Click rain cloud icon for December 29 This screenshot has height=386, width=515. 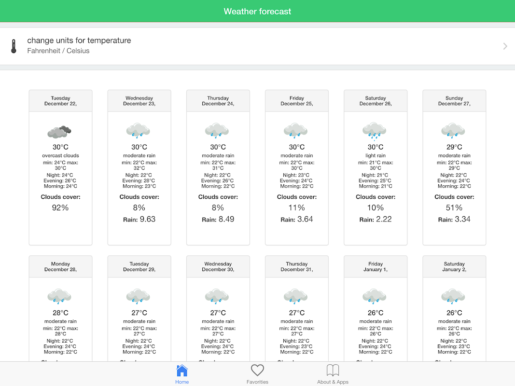[x=138, y=296]
